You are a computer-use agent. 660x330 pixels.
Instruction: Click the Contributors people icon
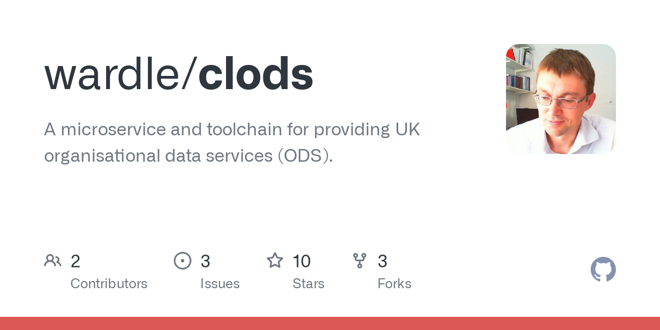pyautogui.click(x=53, y=261)
